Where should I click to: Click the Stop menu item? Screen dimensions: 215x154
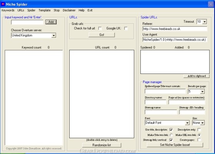[x=57, y=10]
